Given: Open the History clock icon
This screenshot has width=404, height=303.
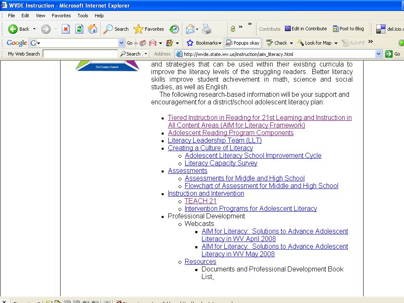Looking at the screenshot, I should pyautogui.click(x=174, y=29).
